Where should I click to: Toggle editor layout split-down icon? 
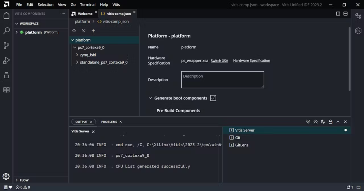tap(345, 14)
